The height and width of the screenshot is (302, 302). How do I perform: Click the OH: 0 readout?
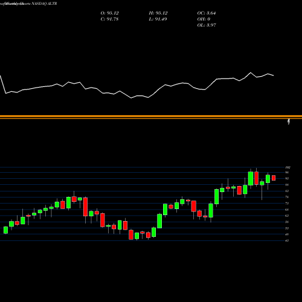[x=204, y=19]
